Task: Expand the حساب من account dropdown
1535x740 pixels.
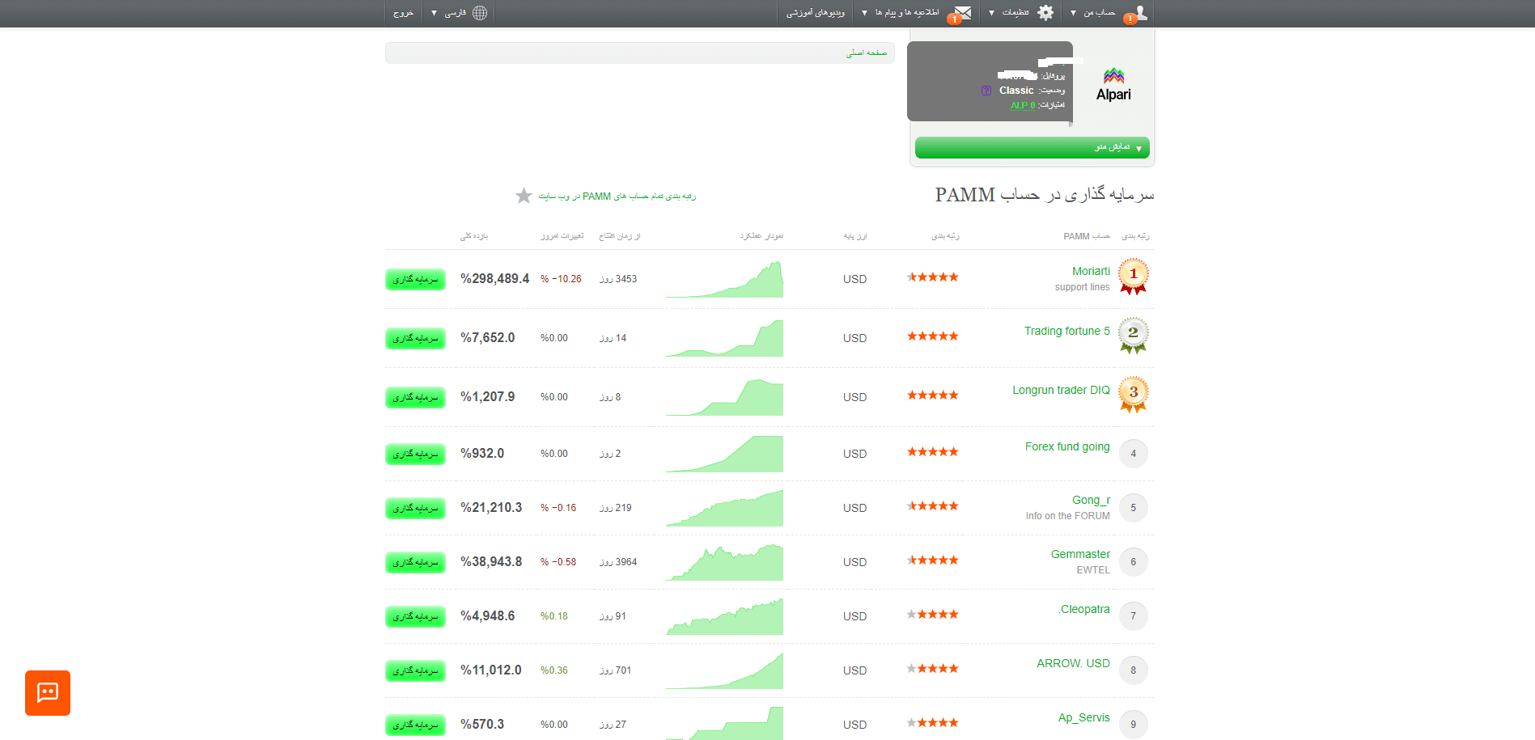Action: [x=1093, y=13]
